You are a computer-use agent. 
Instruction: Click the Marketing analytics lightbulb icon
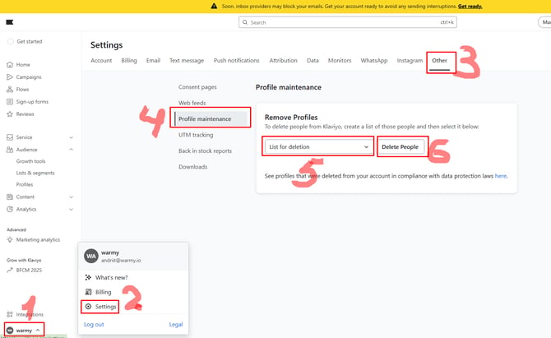tap(10, 239)
